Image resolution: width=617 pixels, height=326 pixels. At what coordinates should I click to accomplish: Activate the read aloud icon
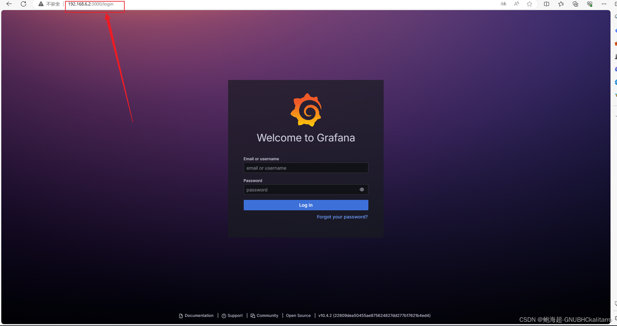tap(516, 4)
